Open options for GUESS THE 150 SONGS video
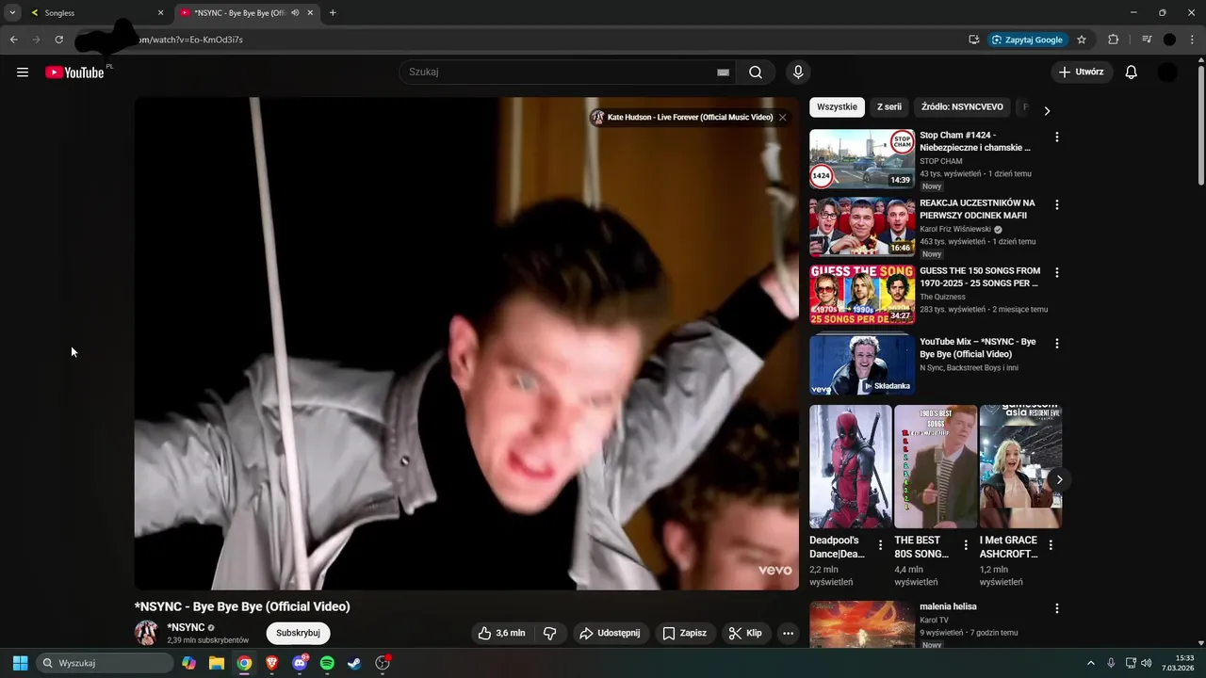Viewport: 1206px width, 678px height. pos(1056,272)
